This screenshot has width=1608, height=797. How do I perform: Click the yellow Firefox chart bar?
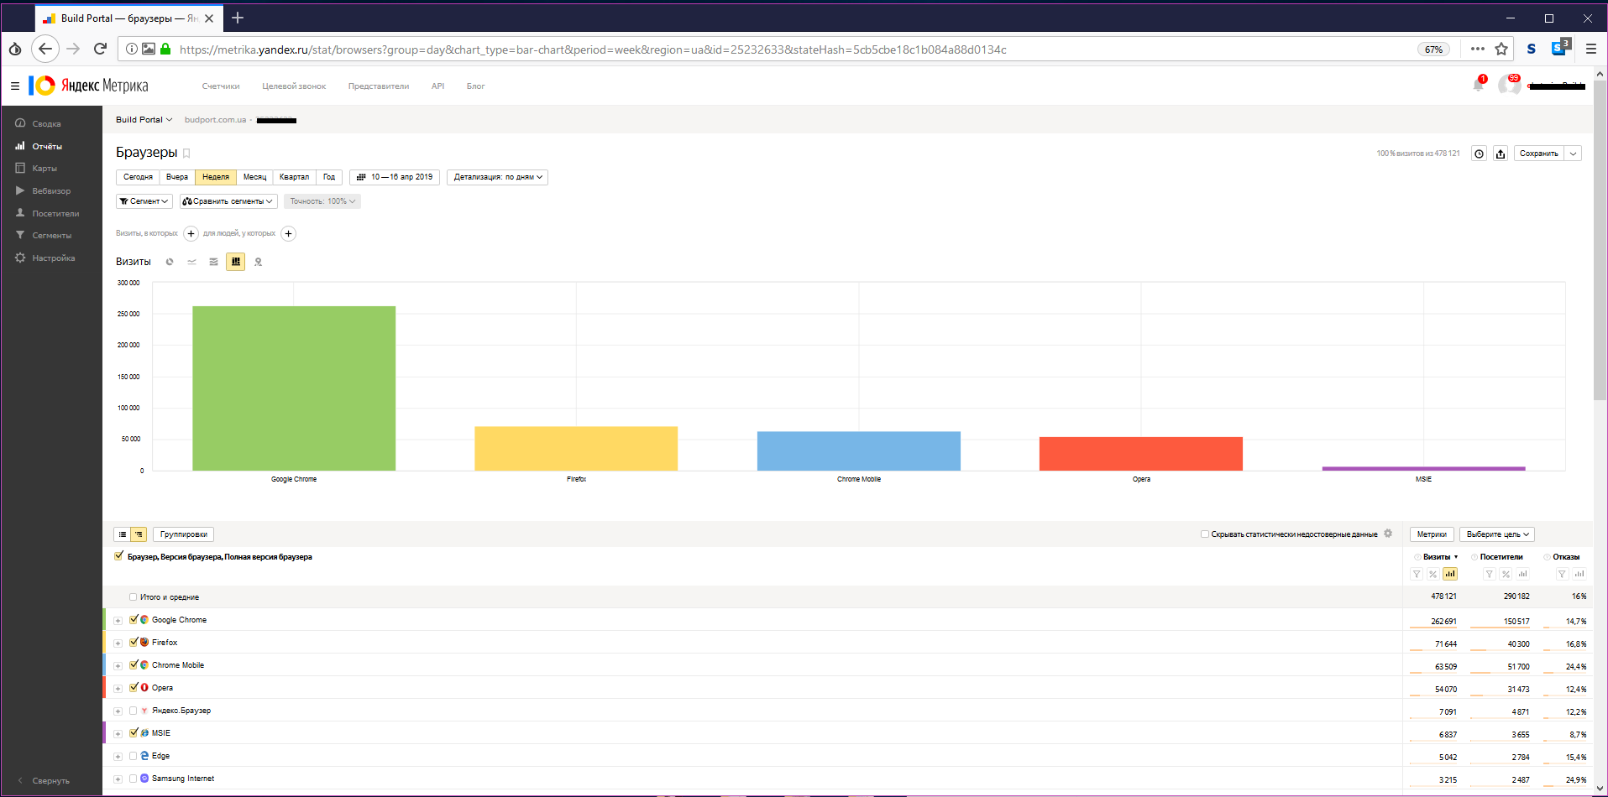click(x=576, y=449)
